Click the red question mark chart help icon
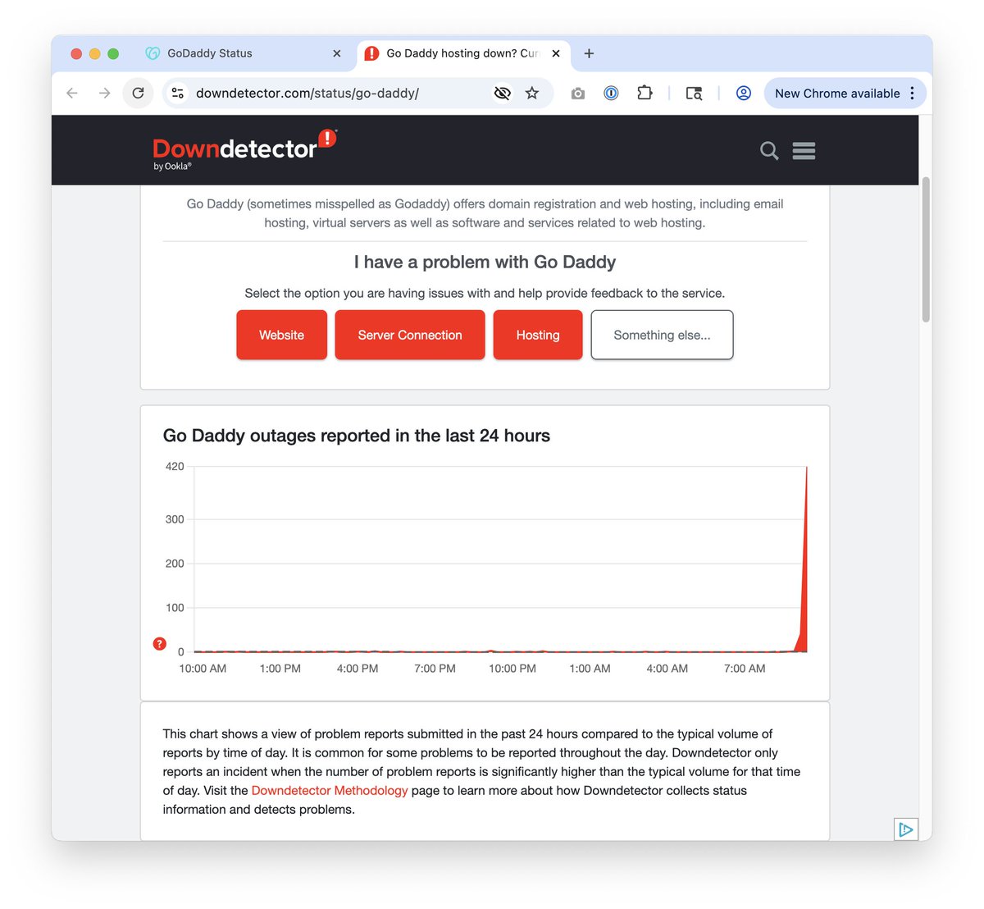The width and height of the screenshot is (984, 909). pyautogui.click(x=160, y=644)
